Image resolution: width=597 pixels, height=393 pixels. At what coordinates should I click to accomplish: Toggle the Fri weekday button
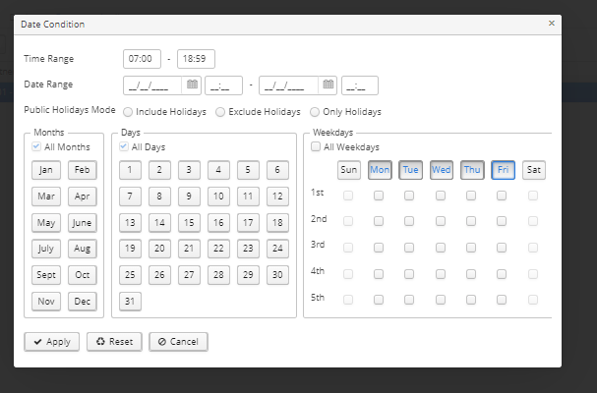tap(503, 170)
